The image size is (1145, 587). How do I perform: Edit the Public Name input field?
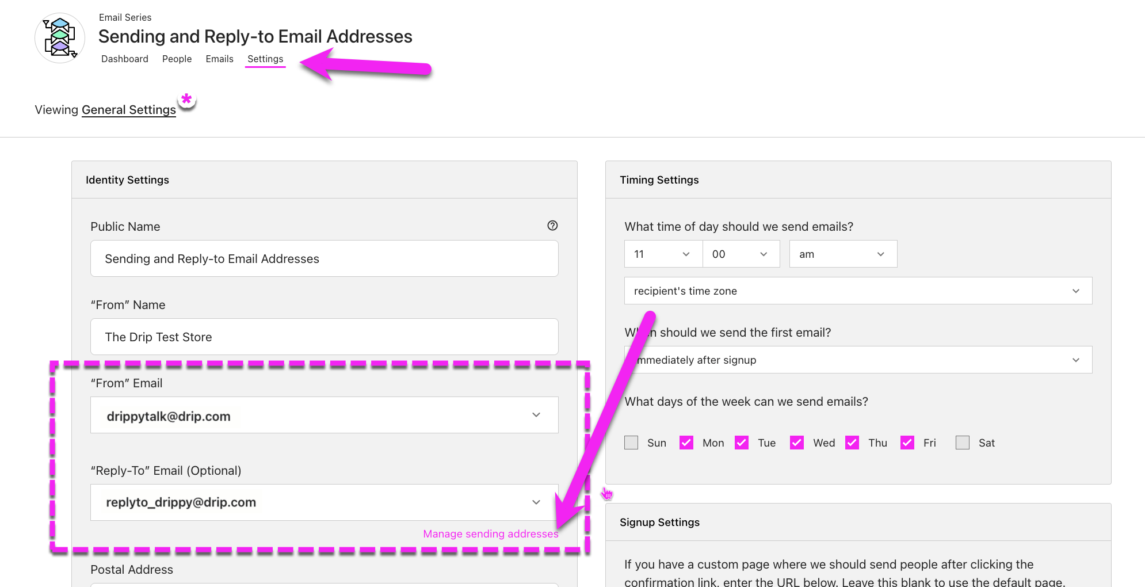[325, 258]
